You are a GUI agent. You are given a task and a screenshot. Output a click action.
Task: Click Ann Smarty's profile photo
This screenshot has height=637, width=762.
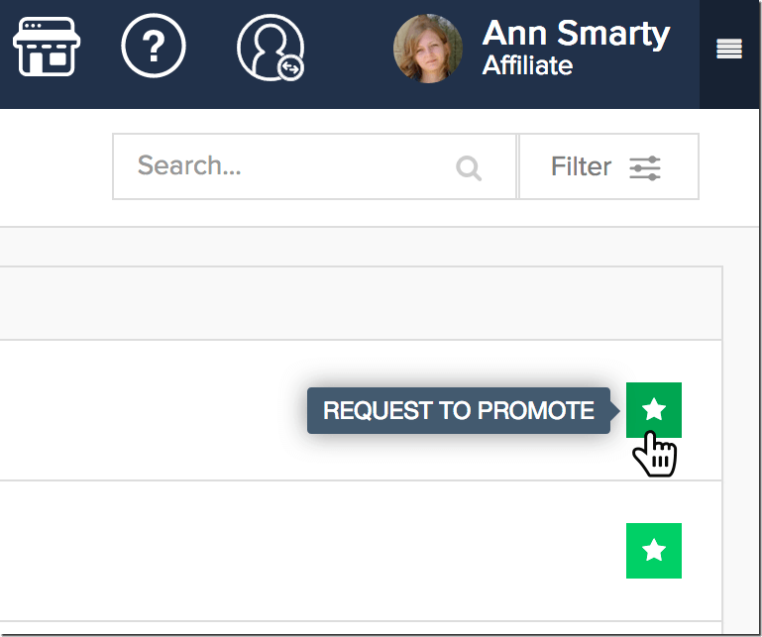coord(428,49)
